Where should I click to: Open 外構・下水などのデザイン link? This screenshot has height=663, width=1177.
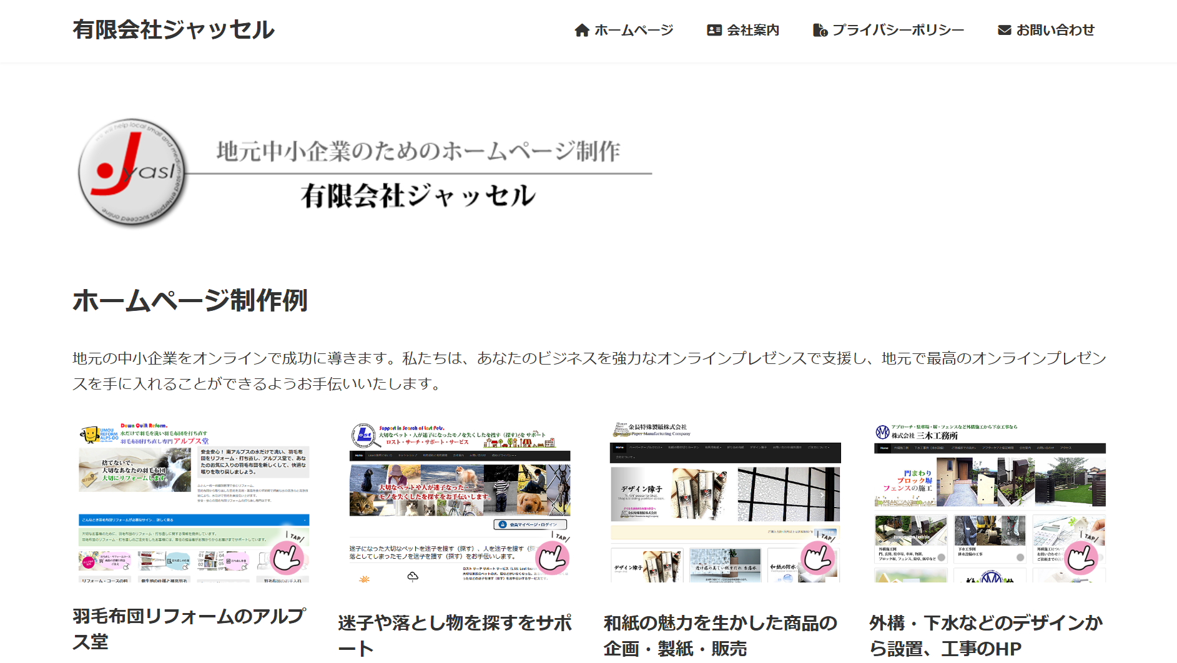(x=985, y=635)
